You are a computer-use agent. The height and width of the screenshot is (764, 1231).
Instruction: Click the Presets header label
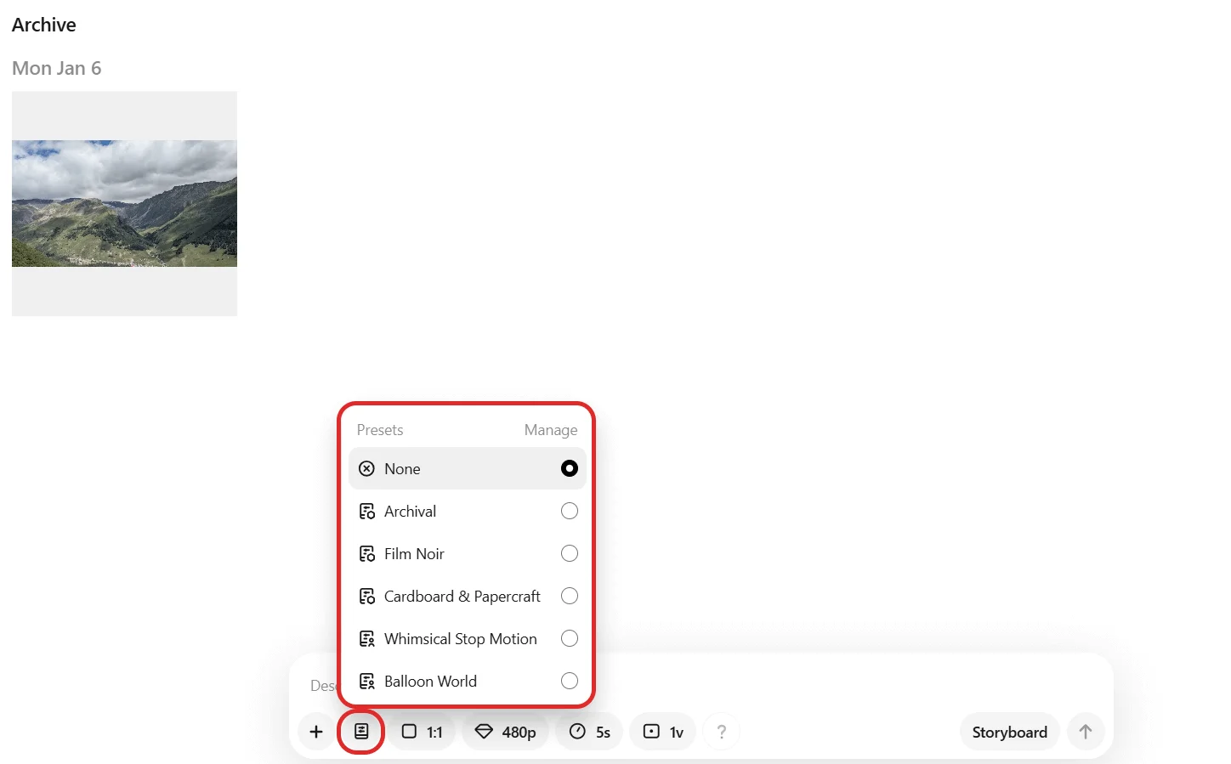coord(380,430)
